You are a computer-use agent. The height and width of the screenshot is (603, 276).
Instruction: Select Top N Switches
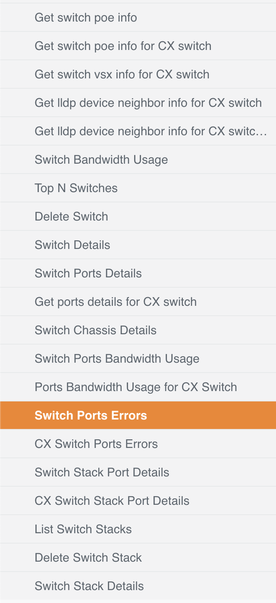(x=76, y=188)
